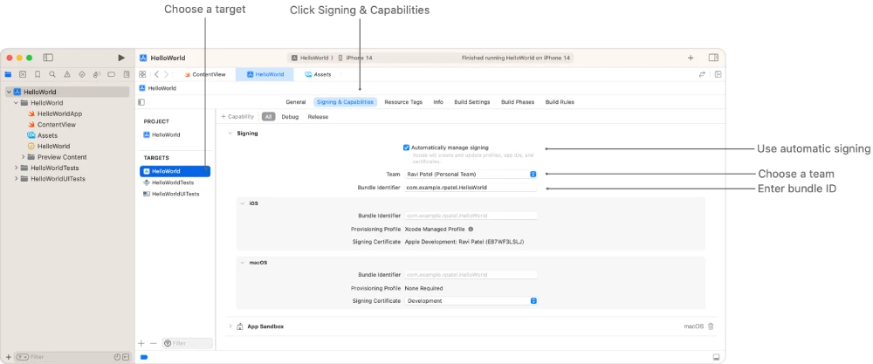Image resolution: width=873 pixels, height=364 pixels.
Task: Open the Find navigator magnifier icon
Action: click(x=52, y=74)
